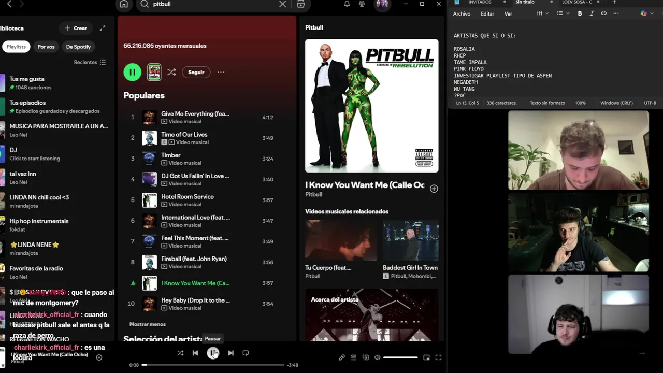Play Give Me Everything track
663x373 pixels.
207,117
